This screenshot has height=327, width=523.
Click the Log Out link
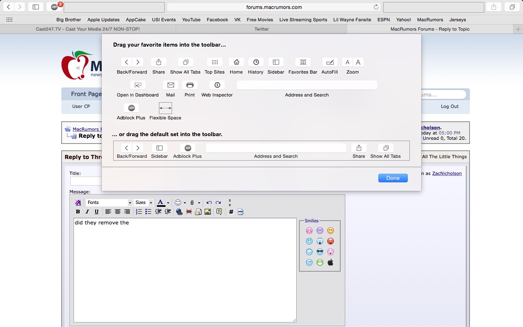[x=449, y=106]
